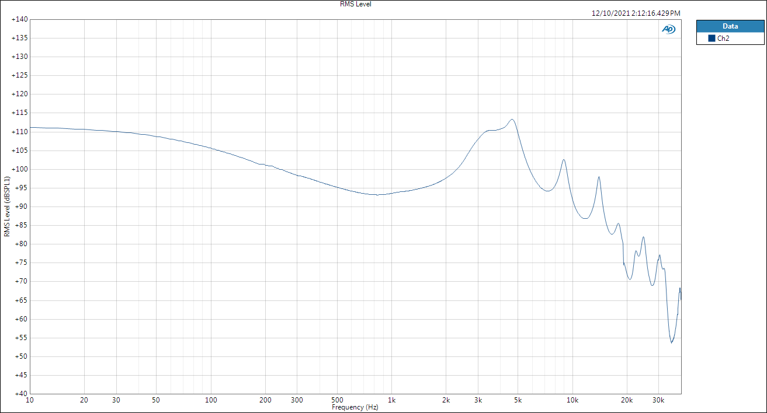Screen dimensions: 767x413
Task: Click the +140 y-axis label
Action: pos(19,19)
